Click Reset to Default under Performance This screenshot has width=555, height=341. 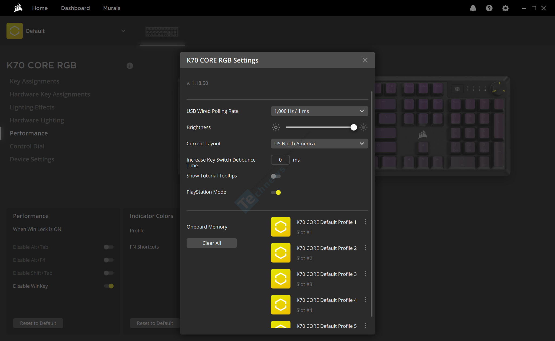[x=38, y=323]
